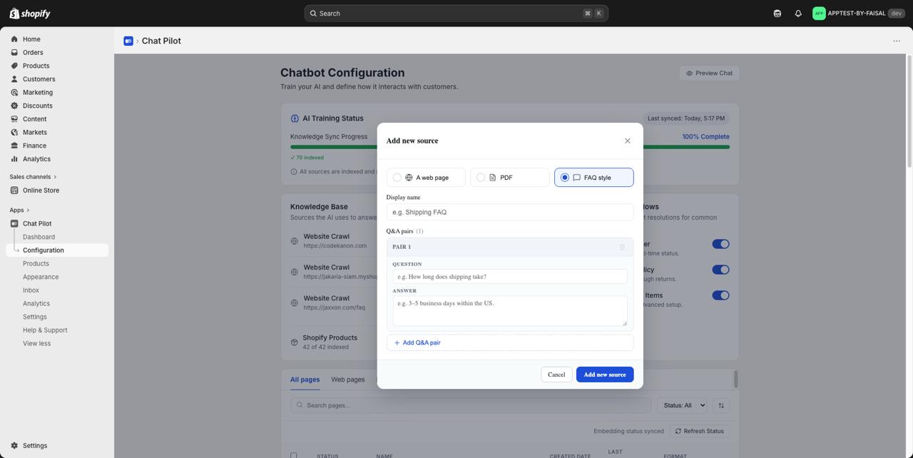Close the Add new source dialog
This screenshot has width=913, height=458.
point(628,141)
